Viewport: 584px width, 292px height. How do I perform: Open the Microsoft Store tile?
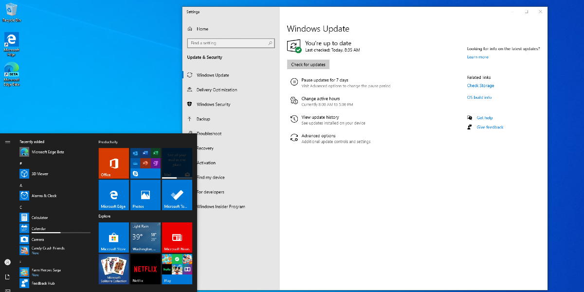(x=114, y=237)
